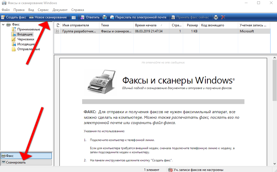The width and height of the screenshot is (277, 172).
Task: Click the Microsoft account cell
Action: coord(247,31)
